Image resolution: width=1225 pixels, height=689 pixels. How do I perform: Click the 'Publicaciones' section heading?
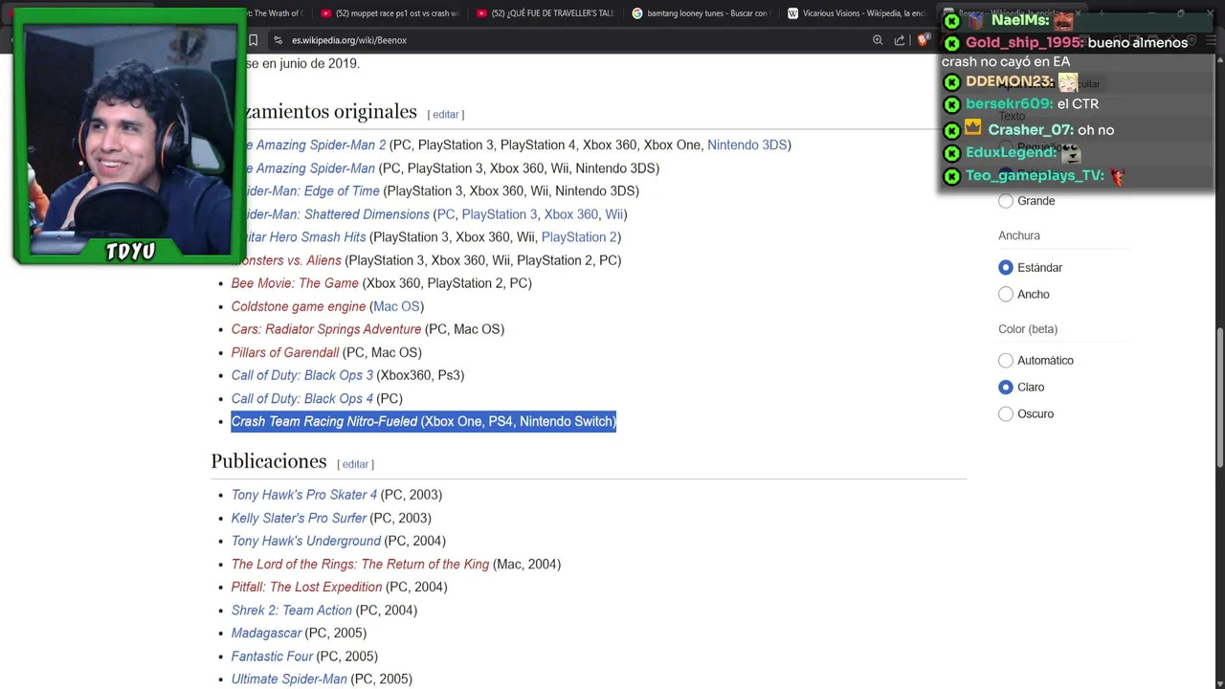[x=269, y=461]
